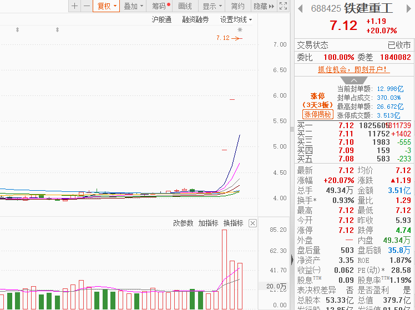
Task: Switch to 简约 simple view
Action: [x=237, y=6]
